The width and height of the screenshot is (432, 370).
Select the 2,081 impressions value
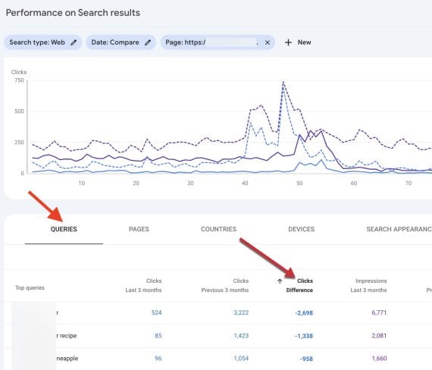tap(379, 336)
